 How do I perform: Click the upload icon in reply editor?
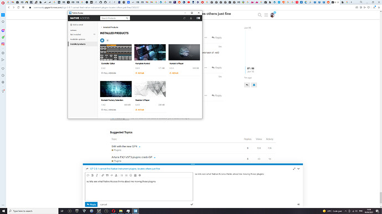pos(116,175)
